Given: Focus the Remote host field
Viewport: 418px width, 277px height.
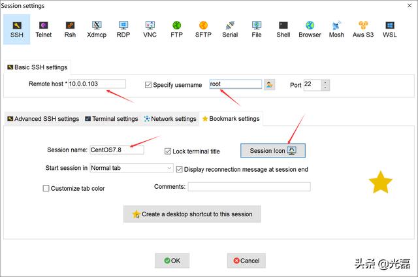Looking at the screenshot, I should click(x=97, y=84).
